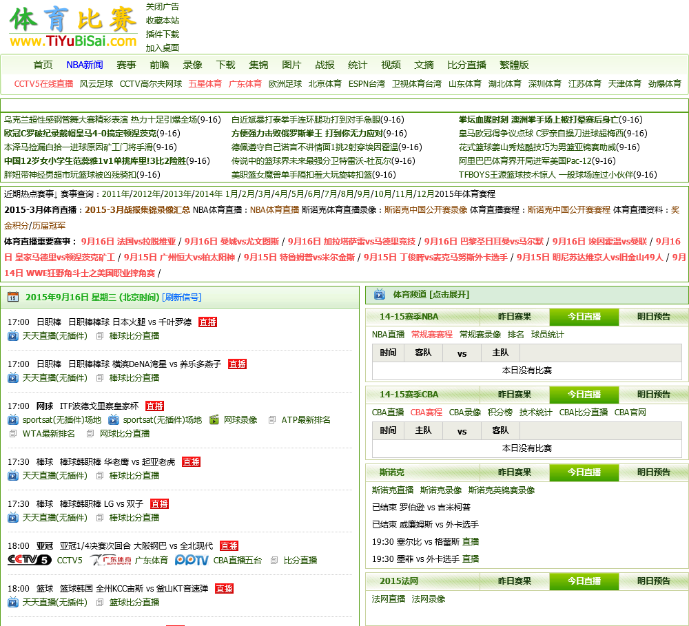689x626 pixels.
Task: Click 插件下载 link
Action: point(163,34)
